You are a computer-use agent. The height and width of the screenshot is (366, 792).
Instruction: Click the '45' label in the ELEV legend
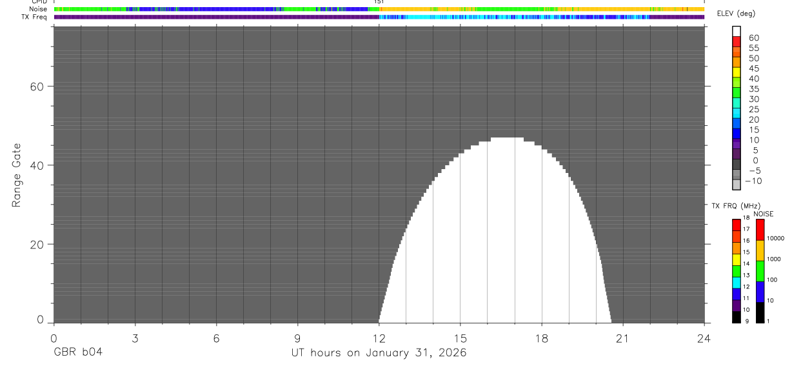[754, 68]
